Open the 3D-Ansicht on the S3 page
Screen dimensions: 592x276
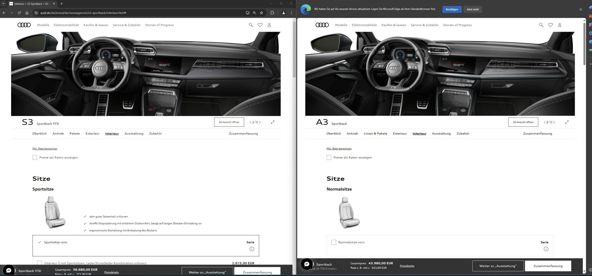point(229,122)
